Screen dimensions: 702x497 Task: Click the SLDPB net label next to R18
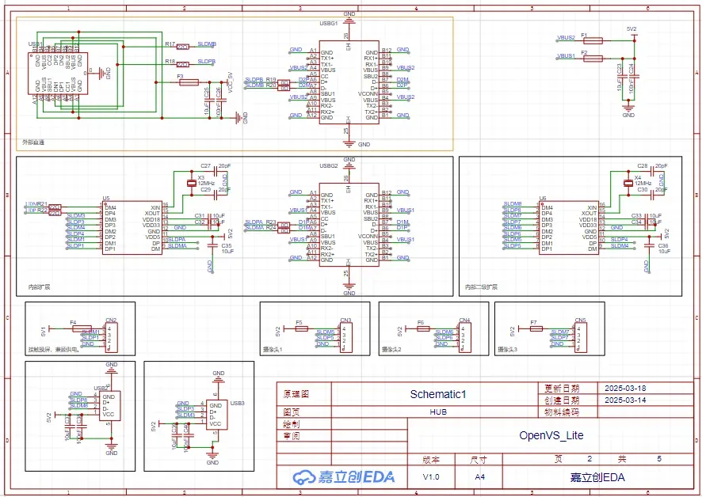(x=206, y=61)
